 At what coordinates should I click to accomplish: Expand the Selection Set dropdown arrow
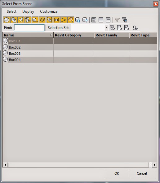[x=106, y=28]
